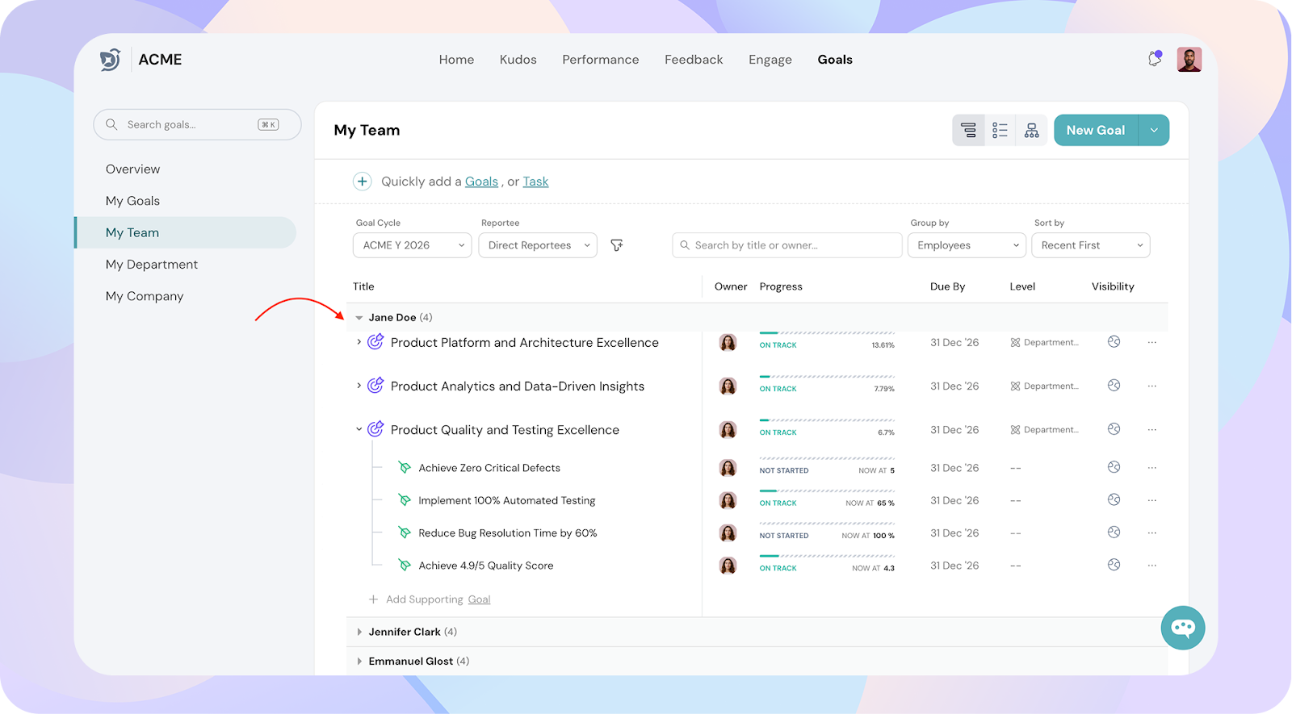1292x714 pixels.
Task: Click key result icon for Reduce Bug Resolution Time
Action: pyautogui.click(x=405, y=532)
